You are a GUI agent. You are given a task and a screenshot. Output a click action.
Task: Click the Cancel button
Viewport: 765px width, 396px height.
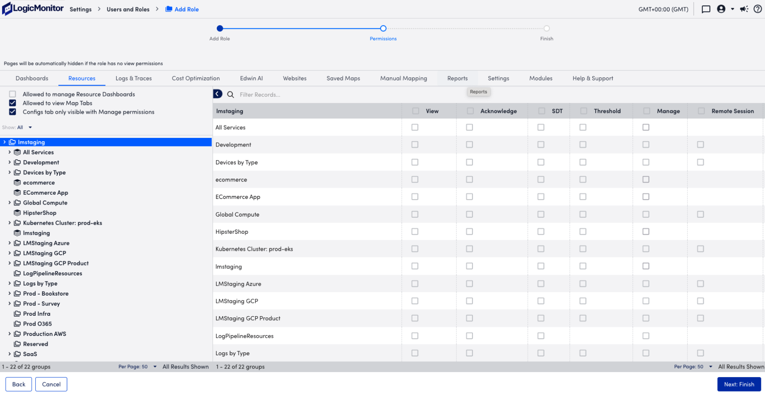click(51, 384)
